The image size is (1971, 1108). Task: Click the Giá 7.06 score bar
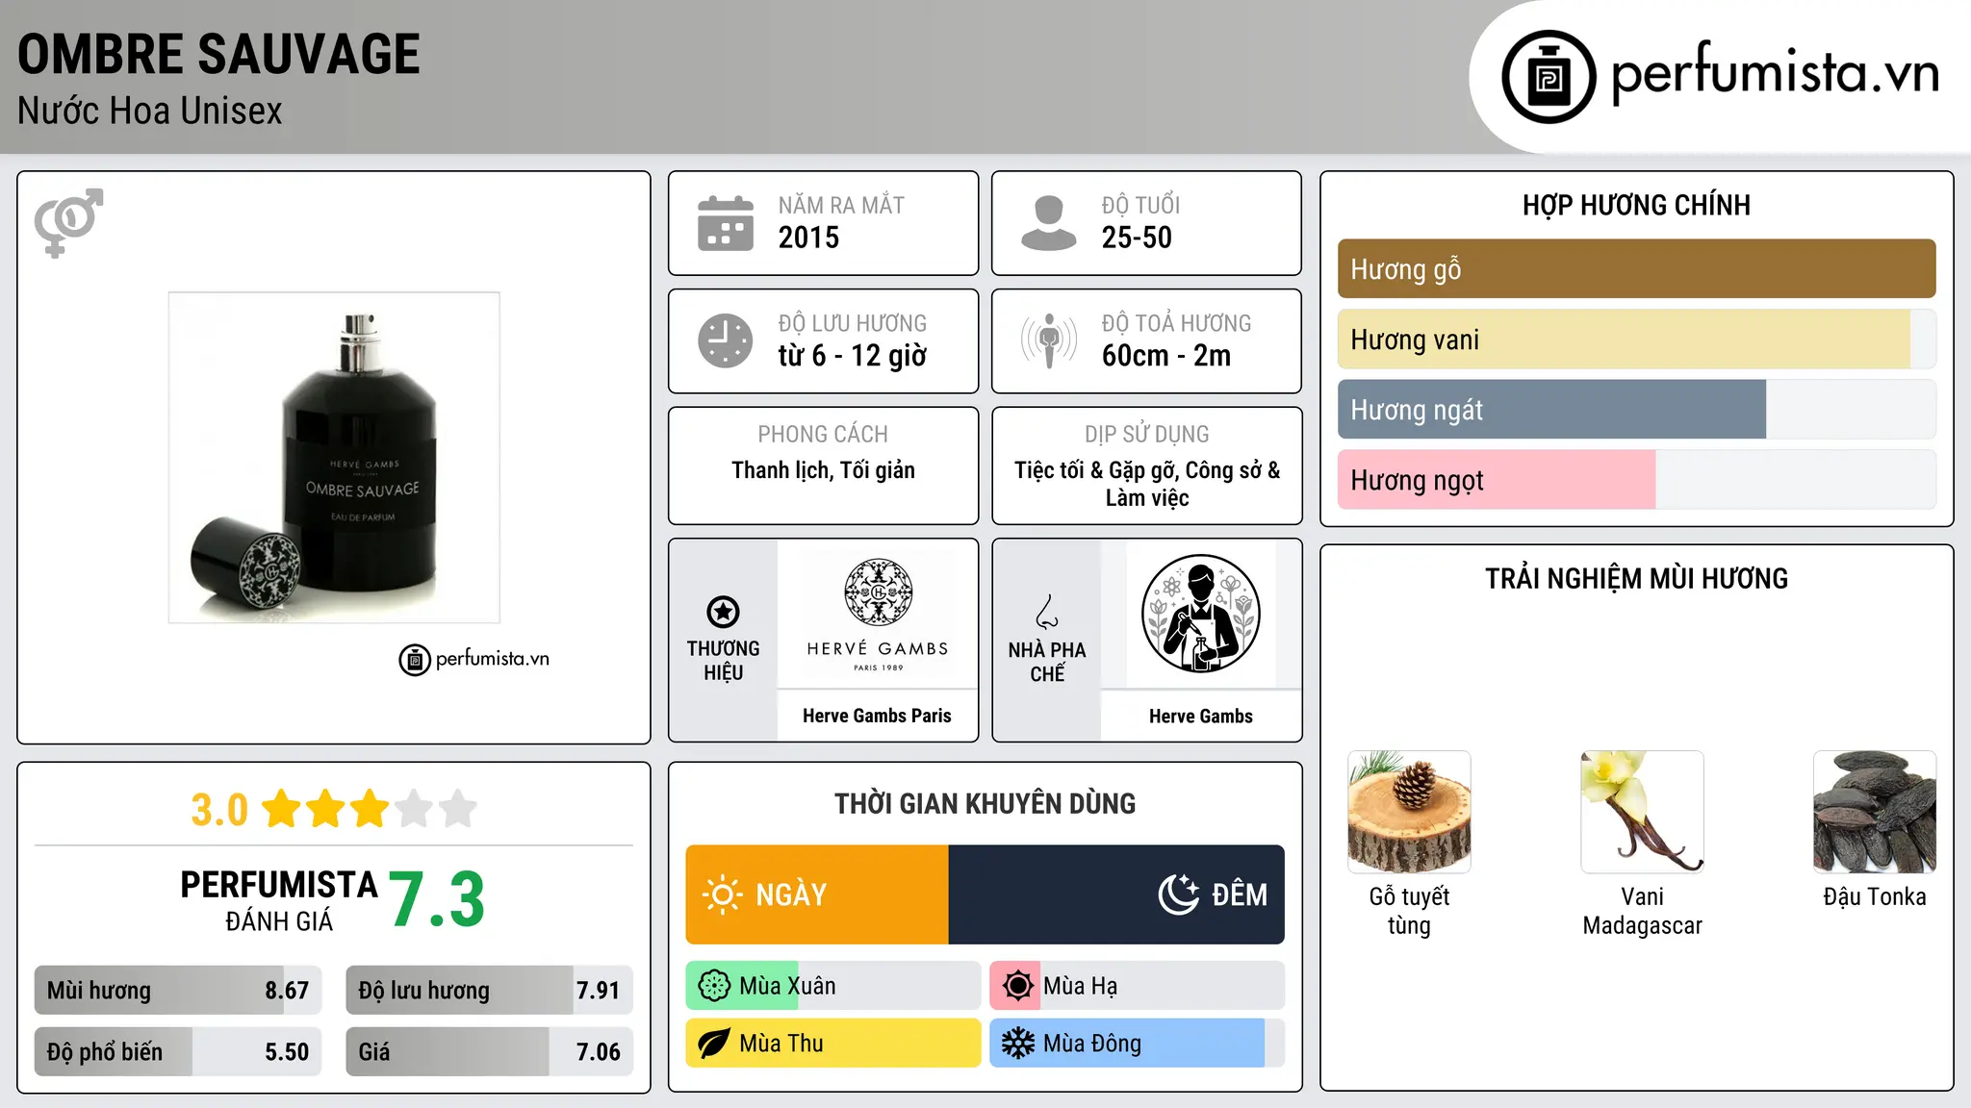489,1052
